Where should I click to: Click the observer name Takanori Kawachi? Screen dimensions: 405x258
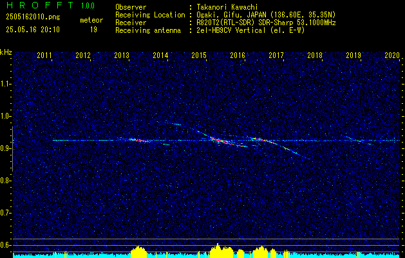pos(227,7)
